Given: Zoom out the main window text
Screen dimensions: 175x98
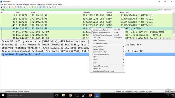Looking at the screenshot, I should coord(50,7).
